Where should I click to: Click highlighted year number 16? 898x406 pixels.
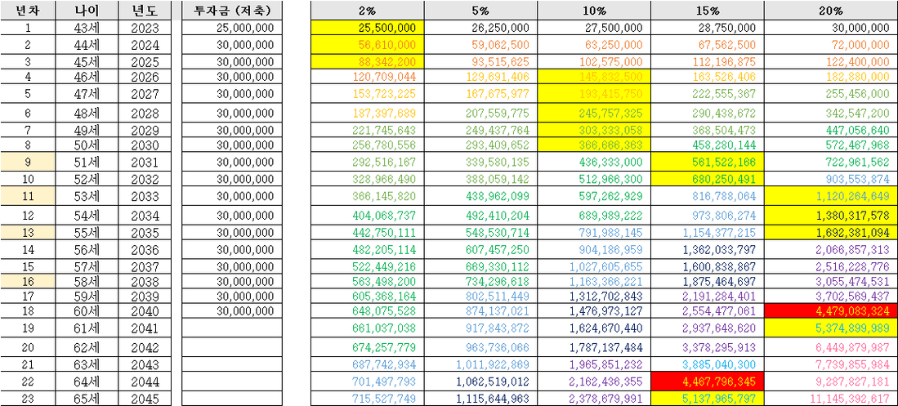tap(28, 281)
